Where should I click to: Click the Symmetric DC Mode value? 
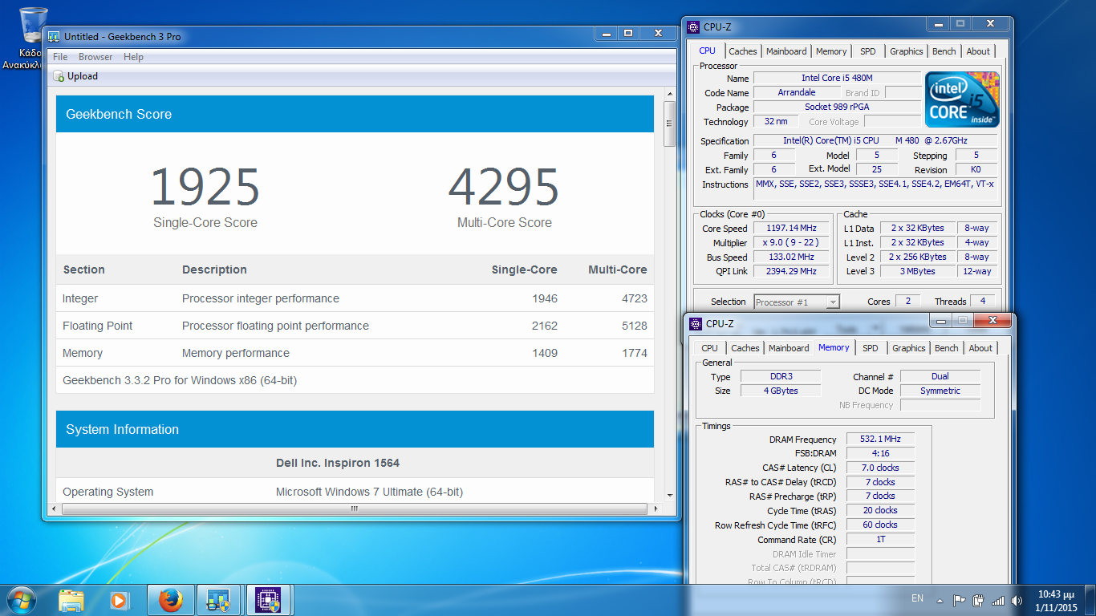[940, 391]
